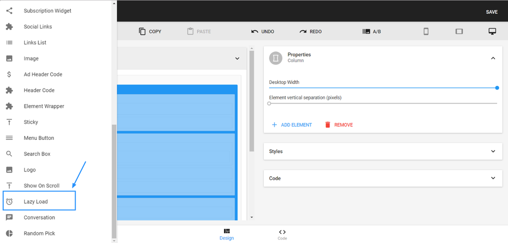
Task: Click the Conversation chat bubble icon
Action: 9,218
